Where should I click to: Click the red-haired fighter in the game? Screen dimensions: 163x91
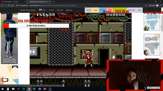click(x=90, y=58)
